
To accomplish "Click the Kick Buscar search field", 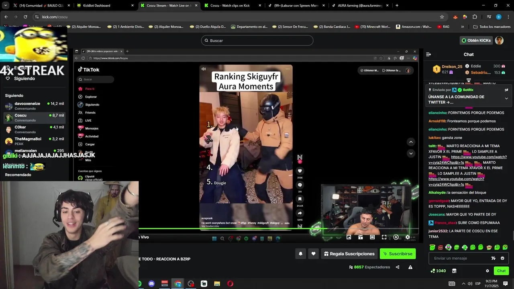I will click(257, 41).
